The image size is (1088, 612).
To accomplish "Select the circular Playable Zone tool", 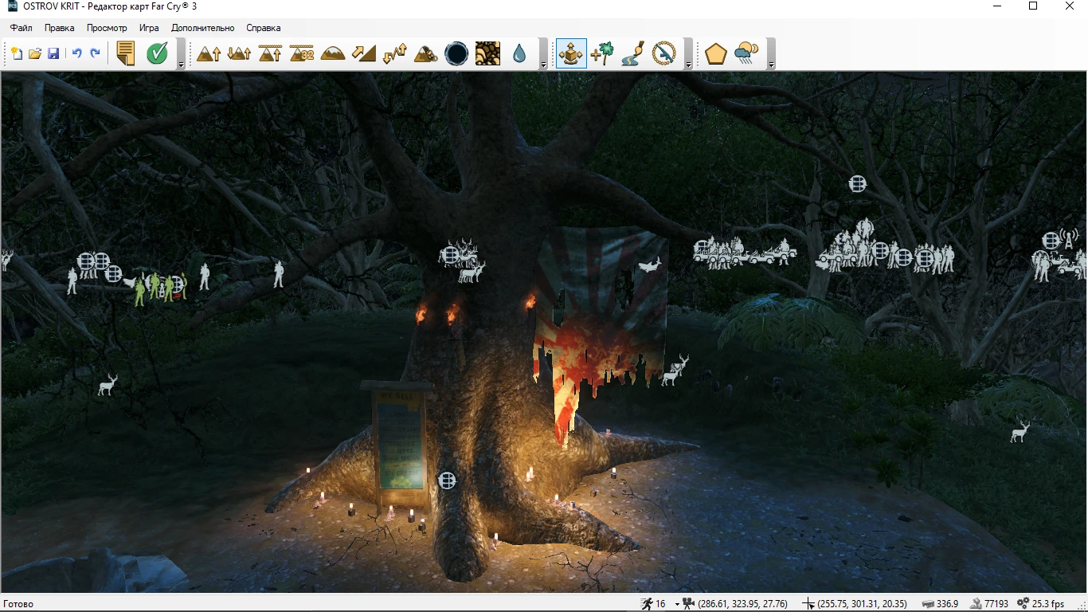I will [x=664, y=53].
